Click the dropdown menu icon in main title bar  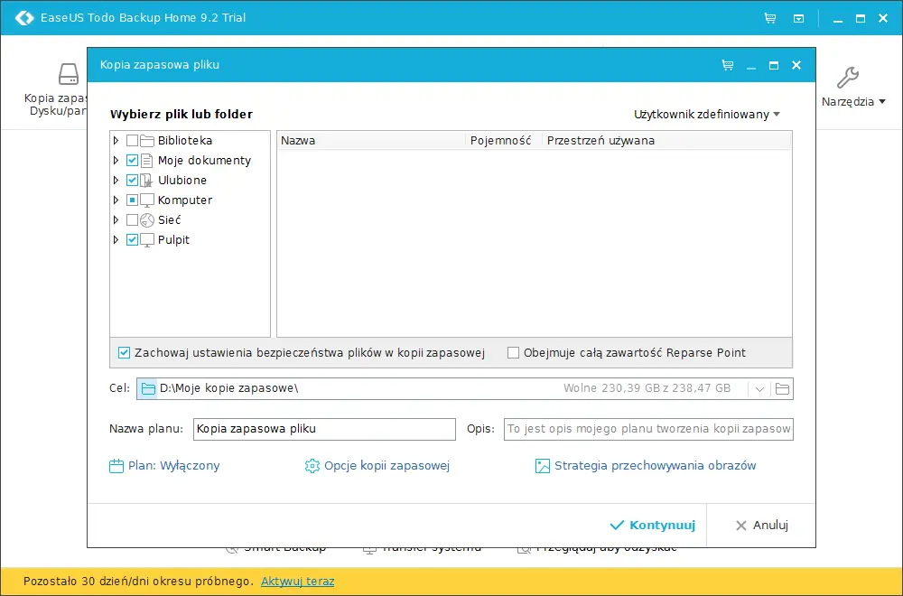[x=799, y=18]
